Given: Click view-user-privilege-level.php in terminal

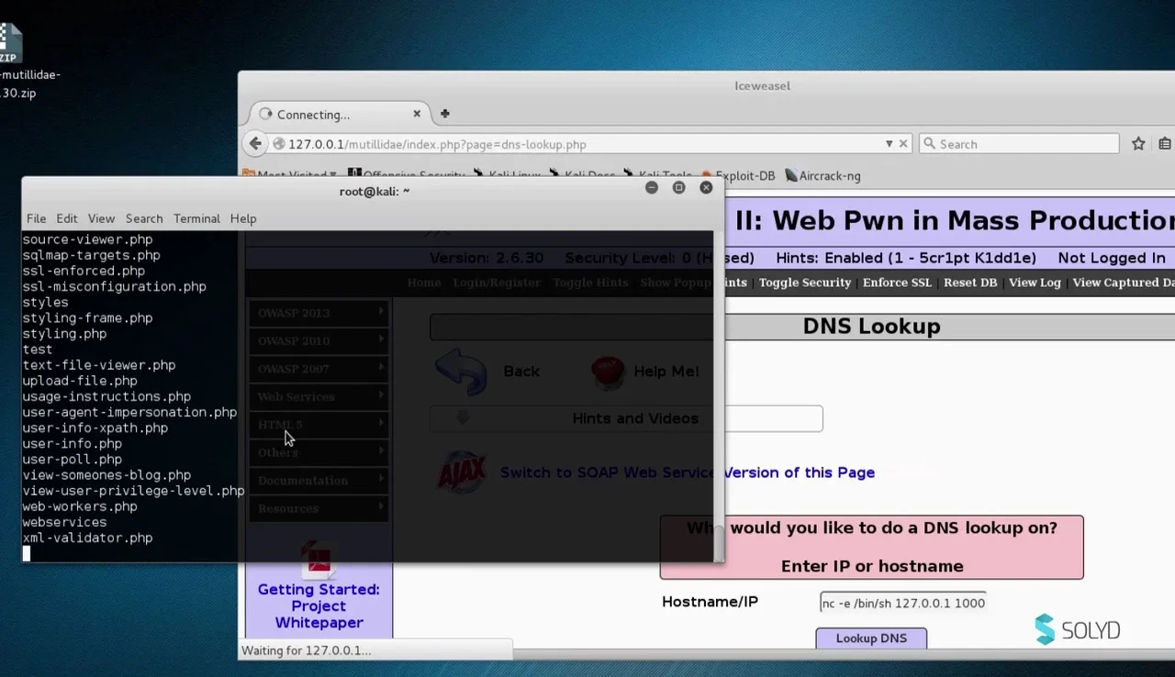Looking at the screenshot, I should pyautogui.click(x=133, y=491).
